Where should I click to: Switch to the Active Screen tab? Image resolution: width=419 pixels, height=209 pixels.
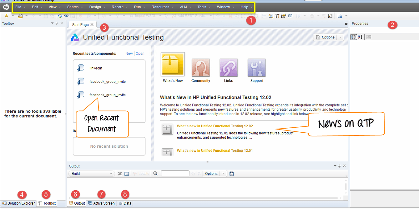tap(101, 203)
